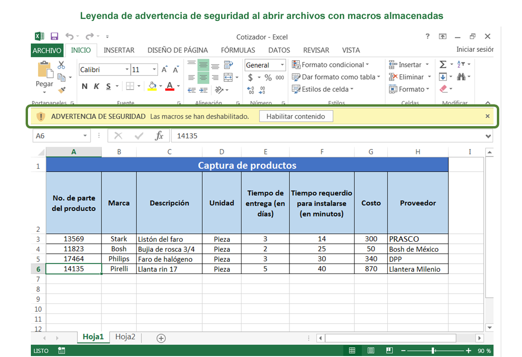
Task: Redo the last undone action
Action: 90,36
